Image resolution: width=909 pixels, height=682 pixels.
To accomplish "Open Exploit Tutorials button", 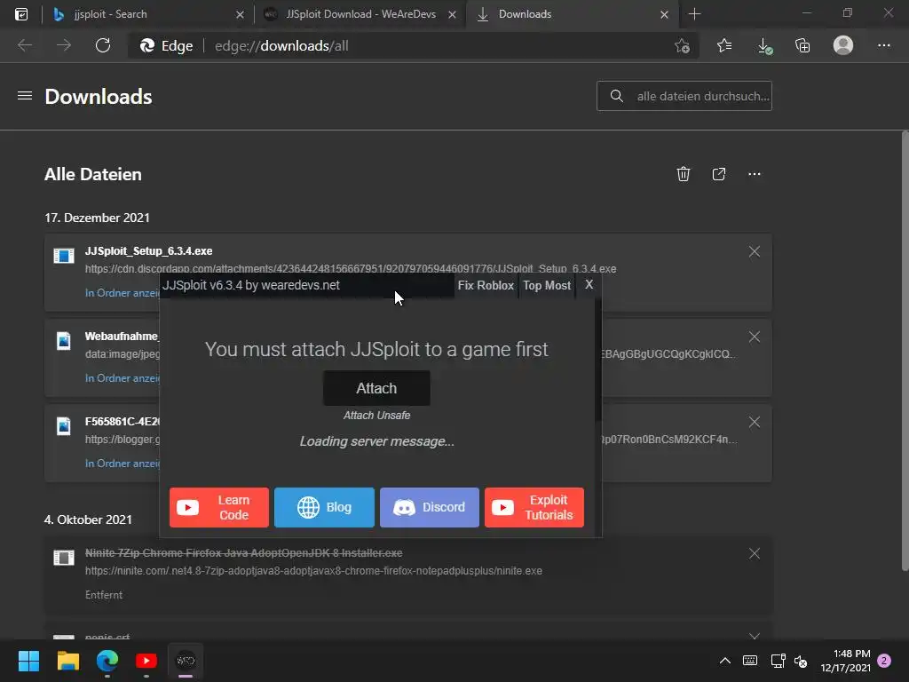I will pyautogui.click(x=534, y=507).
